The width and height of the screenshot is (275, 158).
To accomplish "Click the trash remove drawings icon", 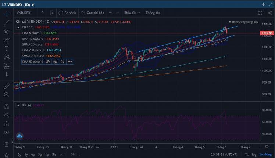I will (x=7, y=144).
